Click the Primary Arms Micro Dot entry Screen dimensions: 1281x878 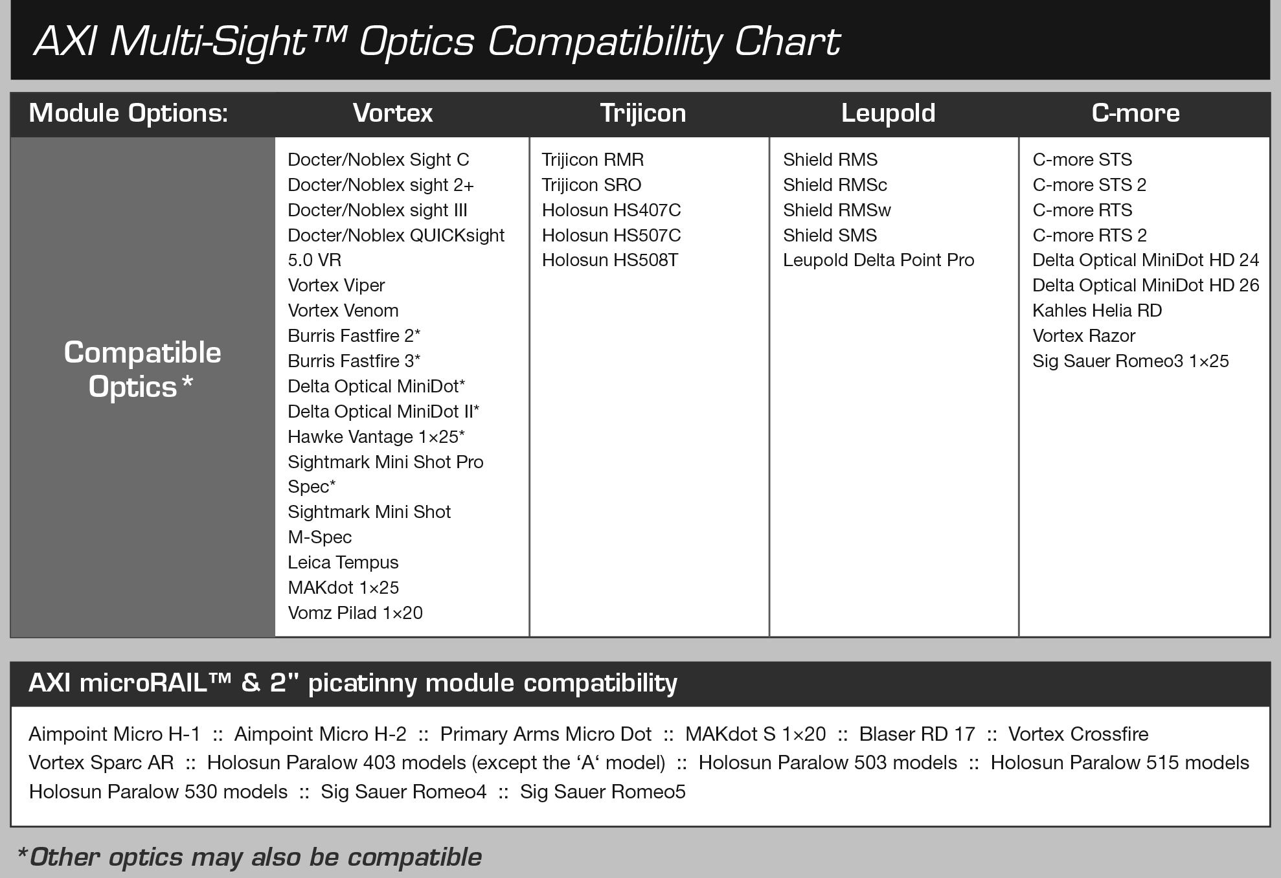[545, 734]
